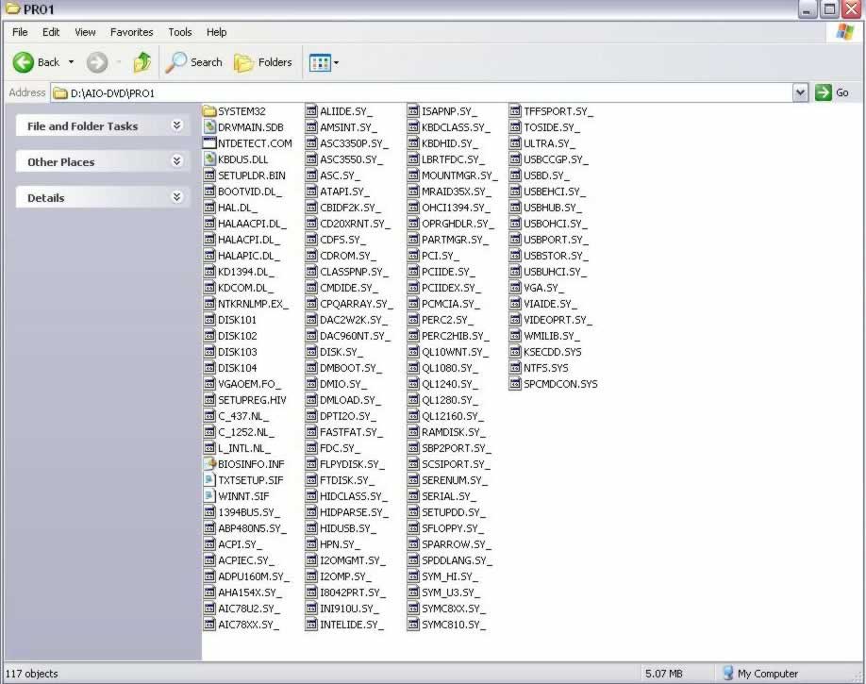Select the KBDCLASS.SY_ file name

point(456,127)
